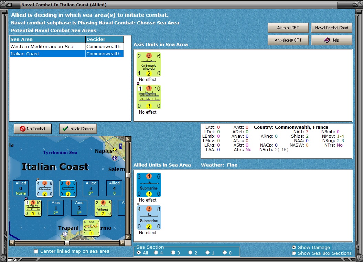Click Naples city marker on map
The height and width of the screenshot is (262, 363).
pos(115,150)
